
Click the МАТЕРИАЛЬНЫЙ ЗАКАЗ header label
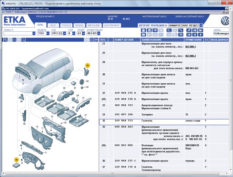pyautogui.click(x=154, y=17)
